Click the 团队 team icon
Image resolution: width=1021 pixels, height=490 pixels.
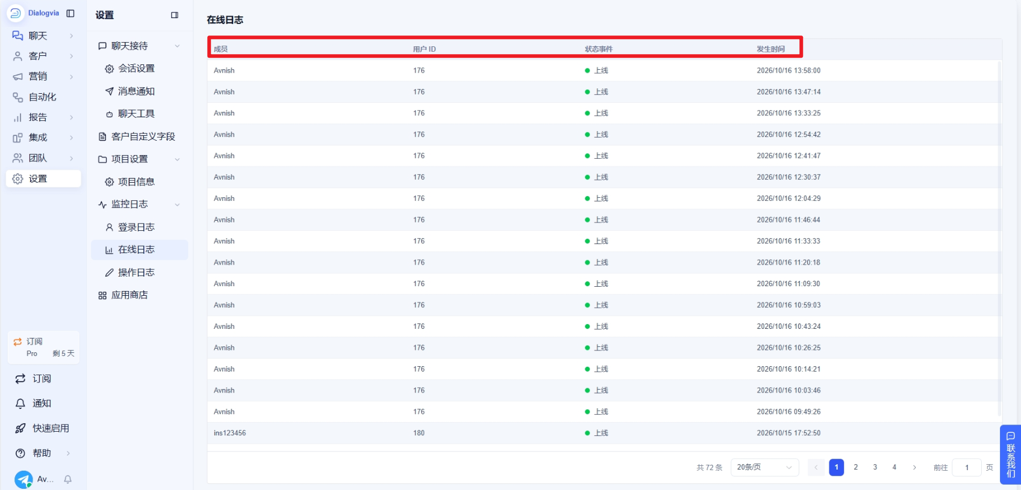(x=17, y=158)
